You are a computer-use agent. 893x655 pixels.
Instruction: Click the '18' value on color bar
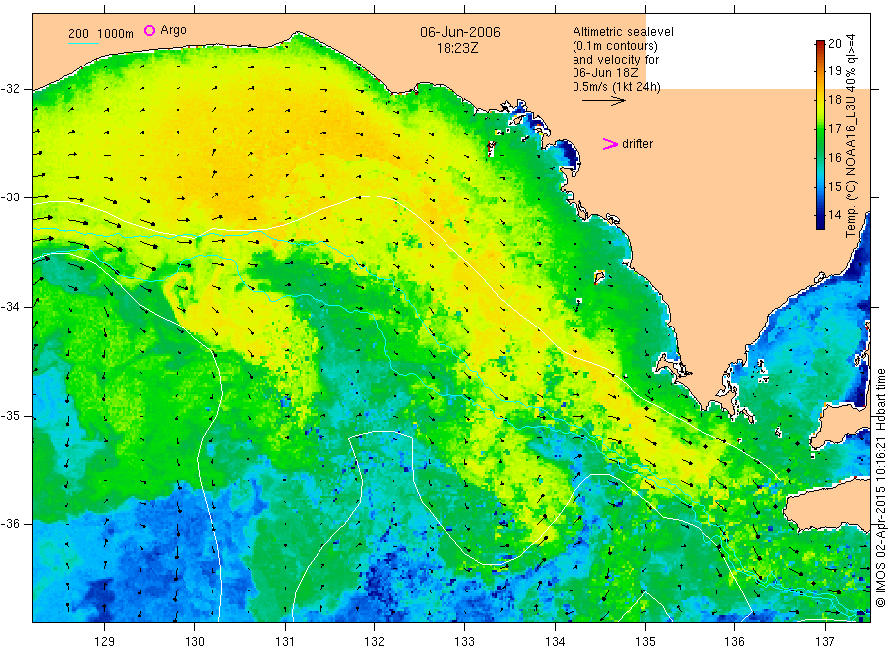834,99
